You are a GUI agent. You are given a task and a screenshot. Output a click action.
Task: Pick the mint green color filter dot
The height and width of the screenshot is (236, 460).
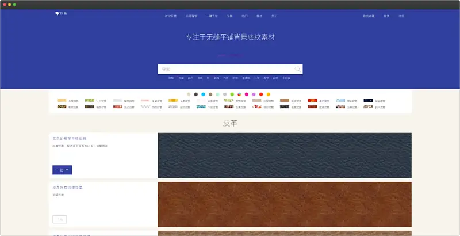tap(218, 94)
